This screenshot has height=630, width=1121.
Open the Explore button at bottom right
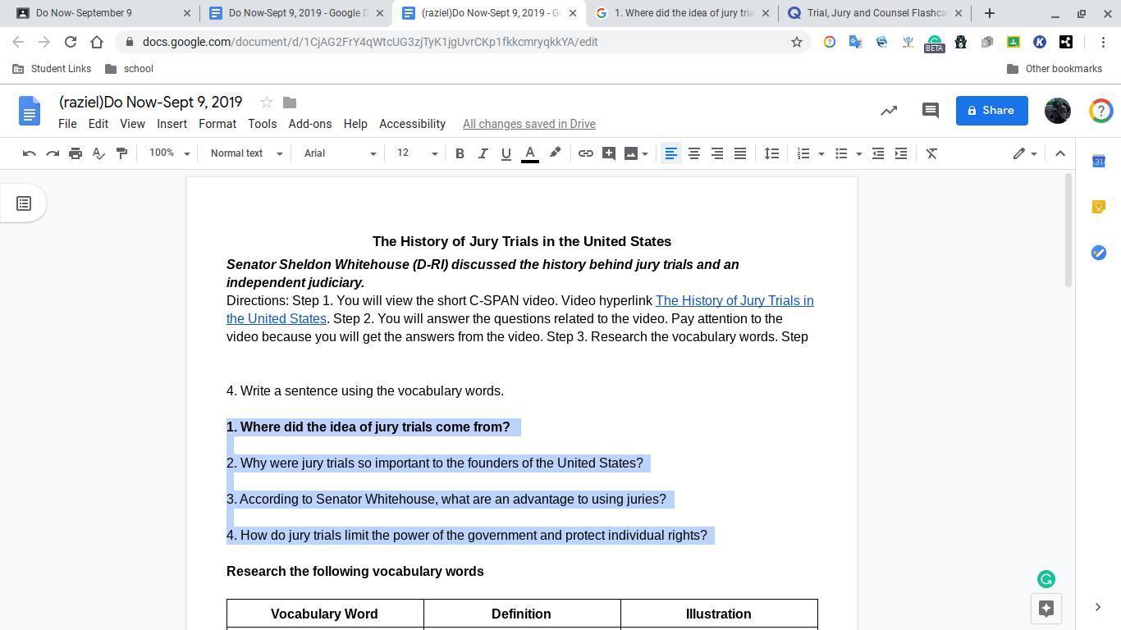pos(1046,608)
